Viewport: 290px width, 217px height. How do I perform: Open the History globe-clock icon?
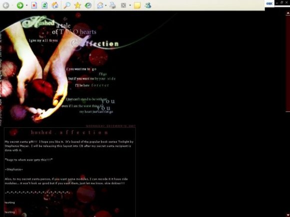(x=88, y=5)
